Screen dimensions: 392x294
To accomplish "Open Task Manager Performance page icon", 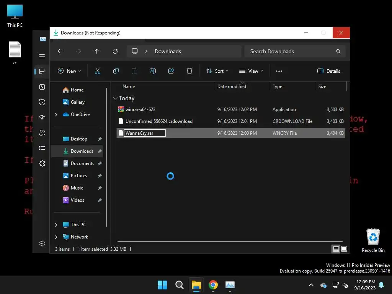I will tap(42, 87).
